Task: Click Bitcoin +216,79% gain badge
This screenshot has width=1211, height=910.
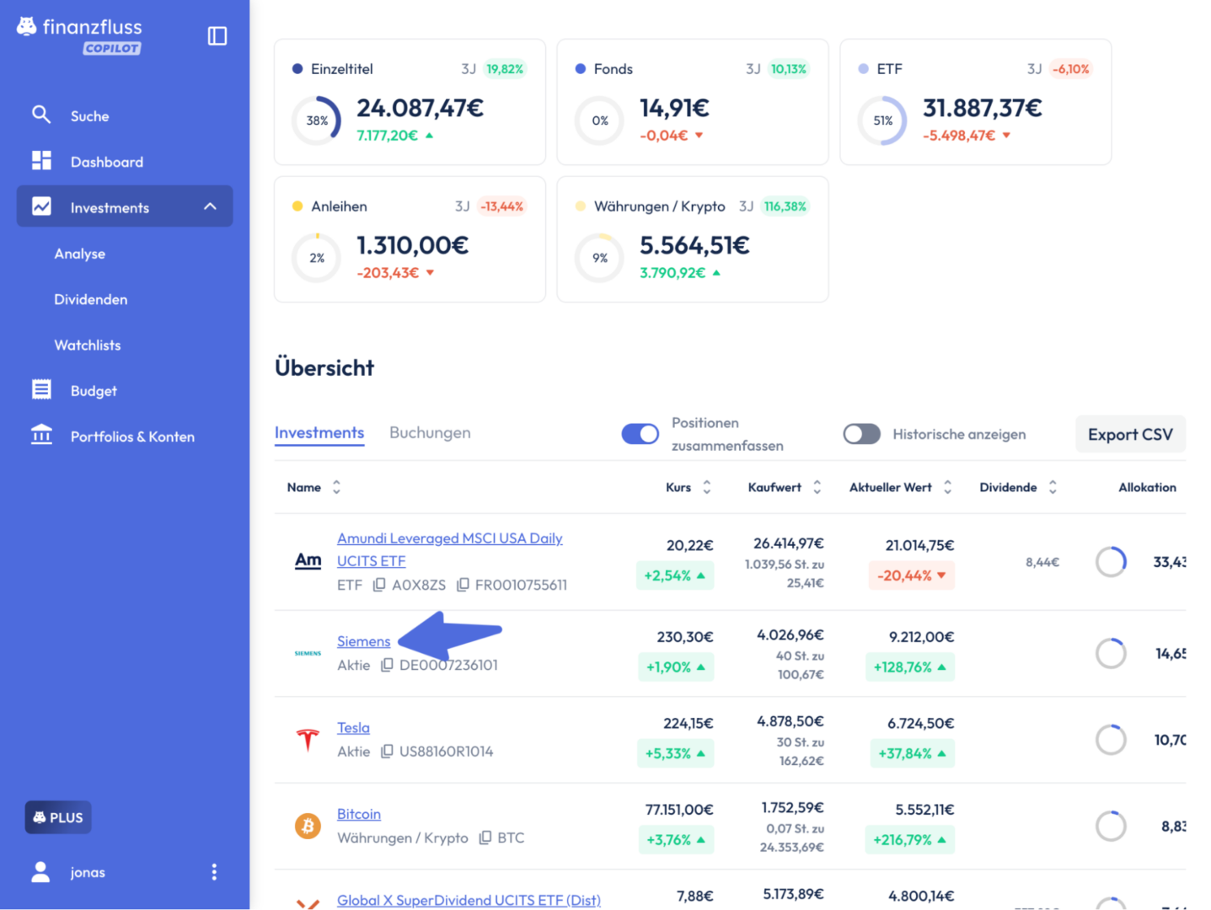Action: (909, 839)
